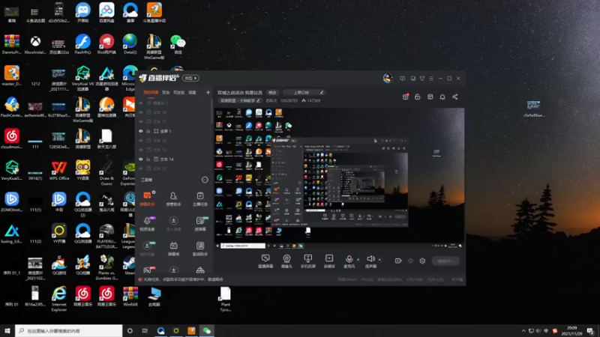Screen dimensions: 600x337
Task: Toggle visibility of 文本 16 layer
Action: 141,140
